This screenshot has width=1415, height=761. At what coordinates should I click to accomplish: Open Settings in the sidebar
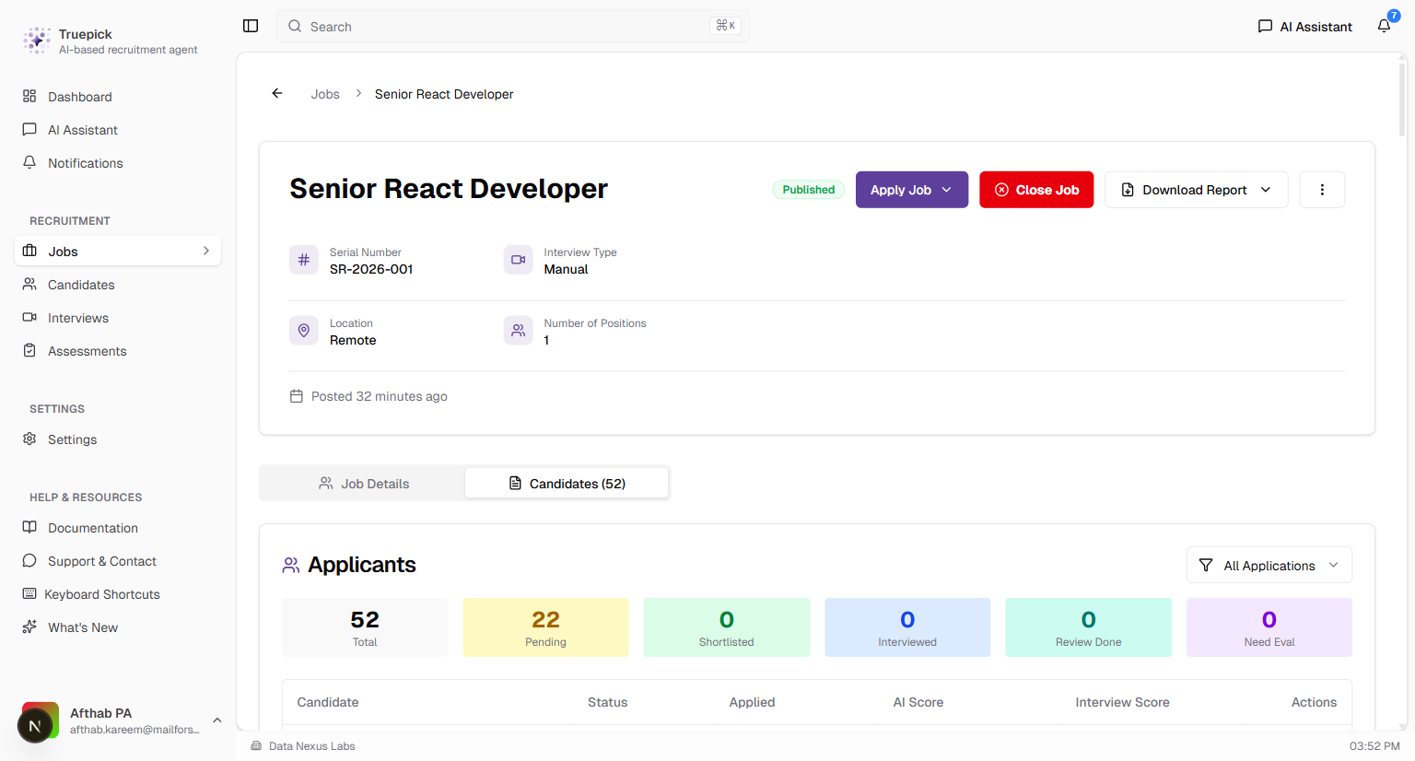[72, 439]
